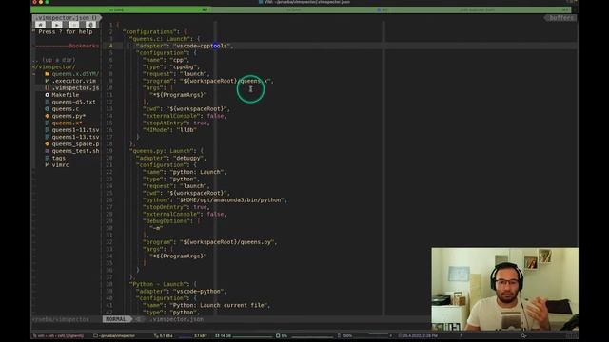The height and width of the screenshot is (342, 609).
Task: Click the queens.py Python icon
Action: (47, 116)
